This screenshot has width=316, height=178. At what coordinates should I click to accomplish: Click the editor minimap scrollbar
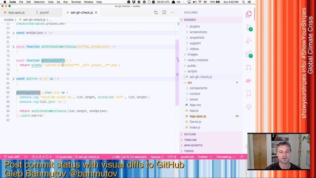click(x=177, y=72)
